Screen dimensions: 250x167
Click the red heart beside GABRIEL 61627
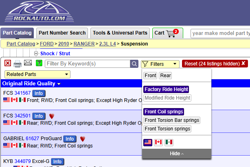(x=83, y=139)
